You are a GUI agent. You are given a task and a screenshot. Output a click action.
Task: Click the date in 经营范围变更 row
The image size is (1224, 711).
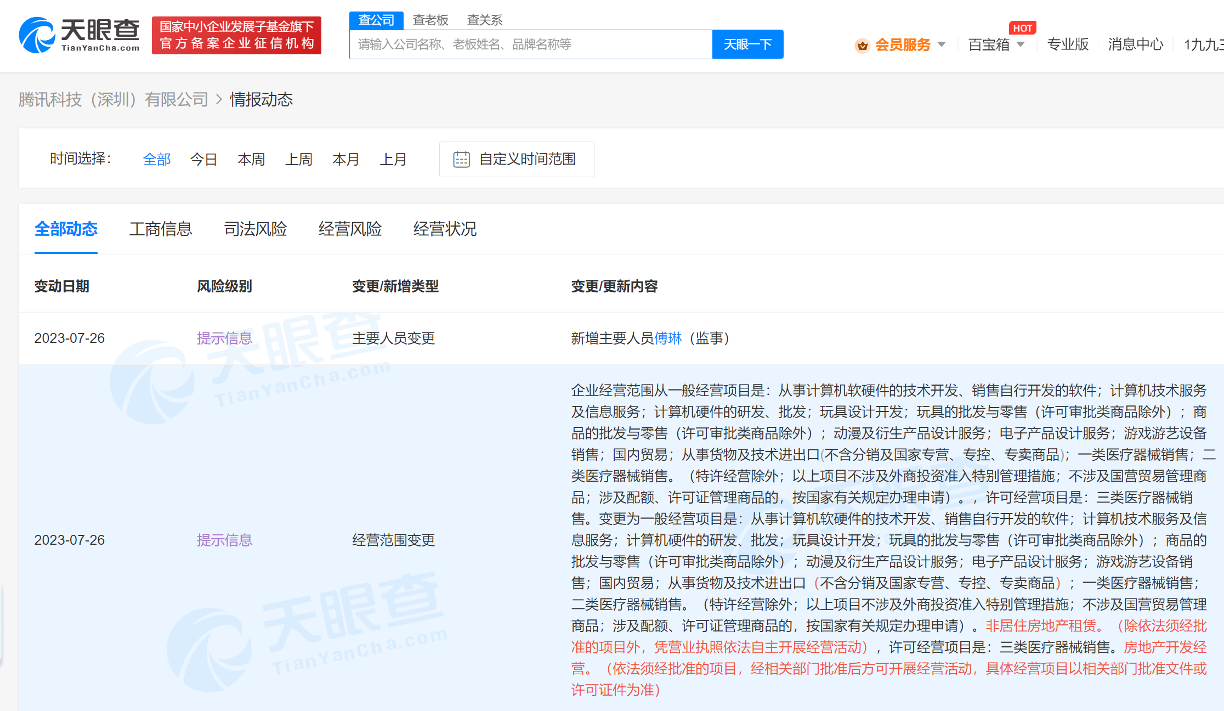tap(70, 540)
